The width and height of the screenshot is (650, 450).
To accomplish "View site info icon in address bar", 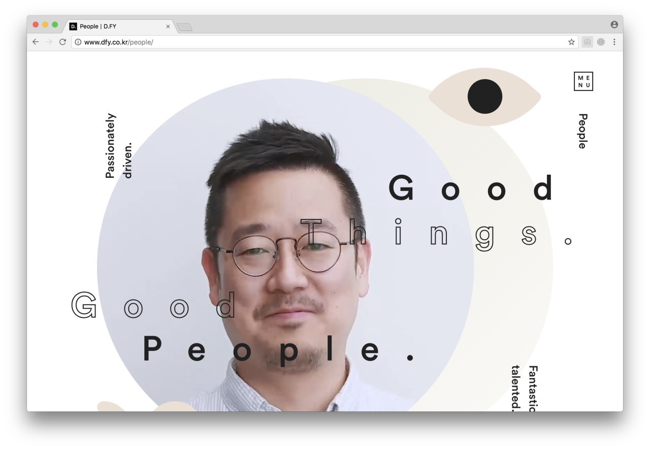I will [x=78, y=42].
